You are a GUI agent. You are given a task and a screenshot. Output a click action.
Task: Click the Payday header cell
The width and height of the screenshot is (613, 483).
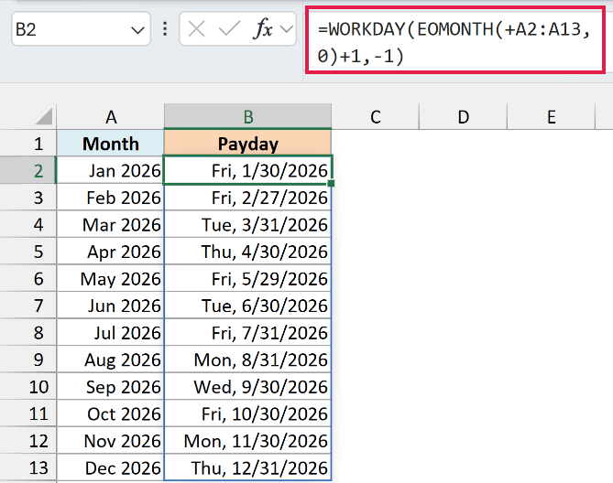[x=248, y=144]
